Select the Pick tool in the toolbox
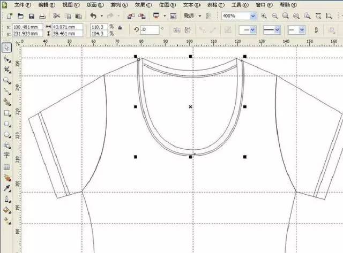This screenshot has height=253, width=343. coord(7,48)
